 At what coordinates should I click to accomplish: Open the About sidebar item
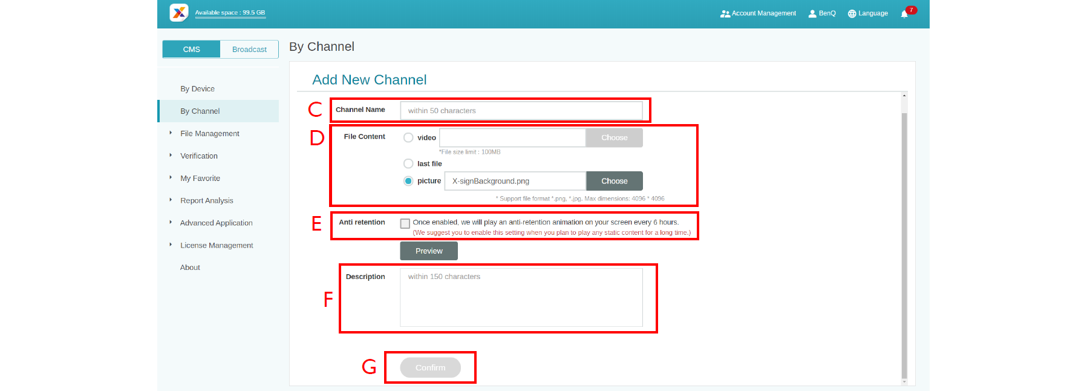click(190, 268)
